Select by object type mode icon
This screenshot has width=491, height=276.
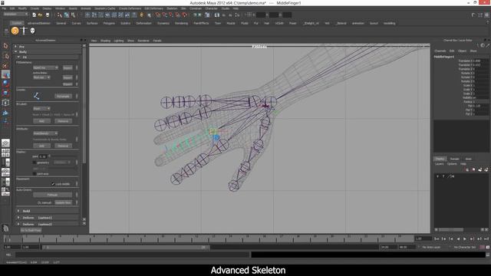pyautogui.click(x=67, y=15)
